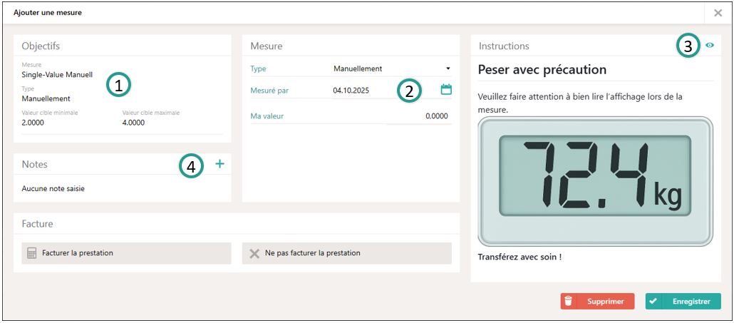This screenshot has width=734, height=323.
Task: Open the Type Manuellement dropdown
Action: click(391, 69)
